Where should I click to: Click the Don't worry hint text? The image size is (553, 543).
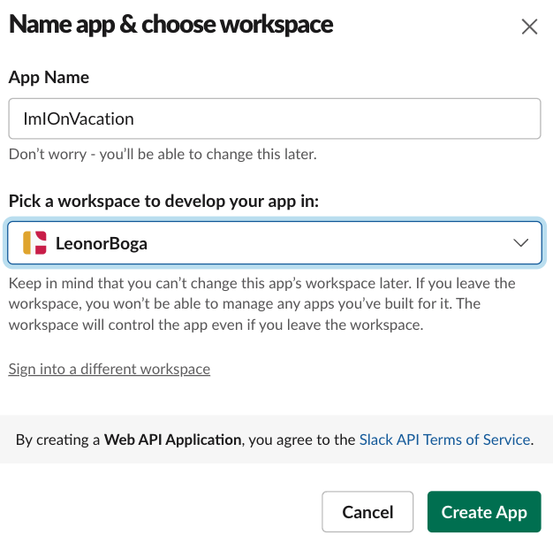[x=163, y=154]
